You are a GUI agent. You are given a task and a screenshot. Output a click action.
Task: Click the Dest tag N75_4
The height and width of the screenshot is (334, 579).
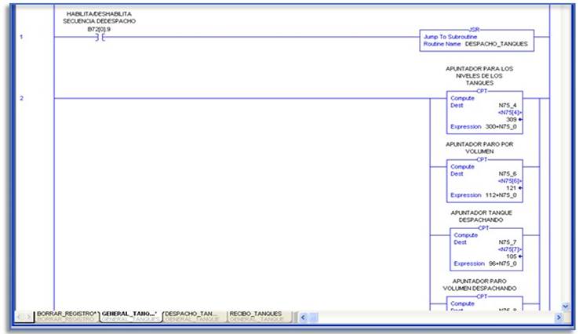(x=508, y=105)
